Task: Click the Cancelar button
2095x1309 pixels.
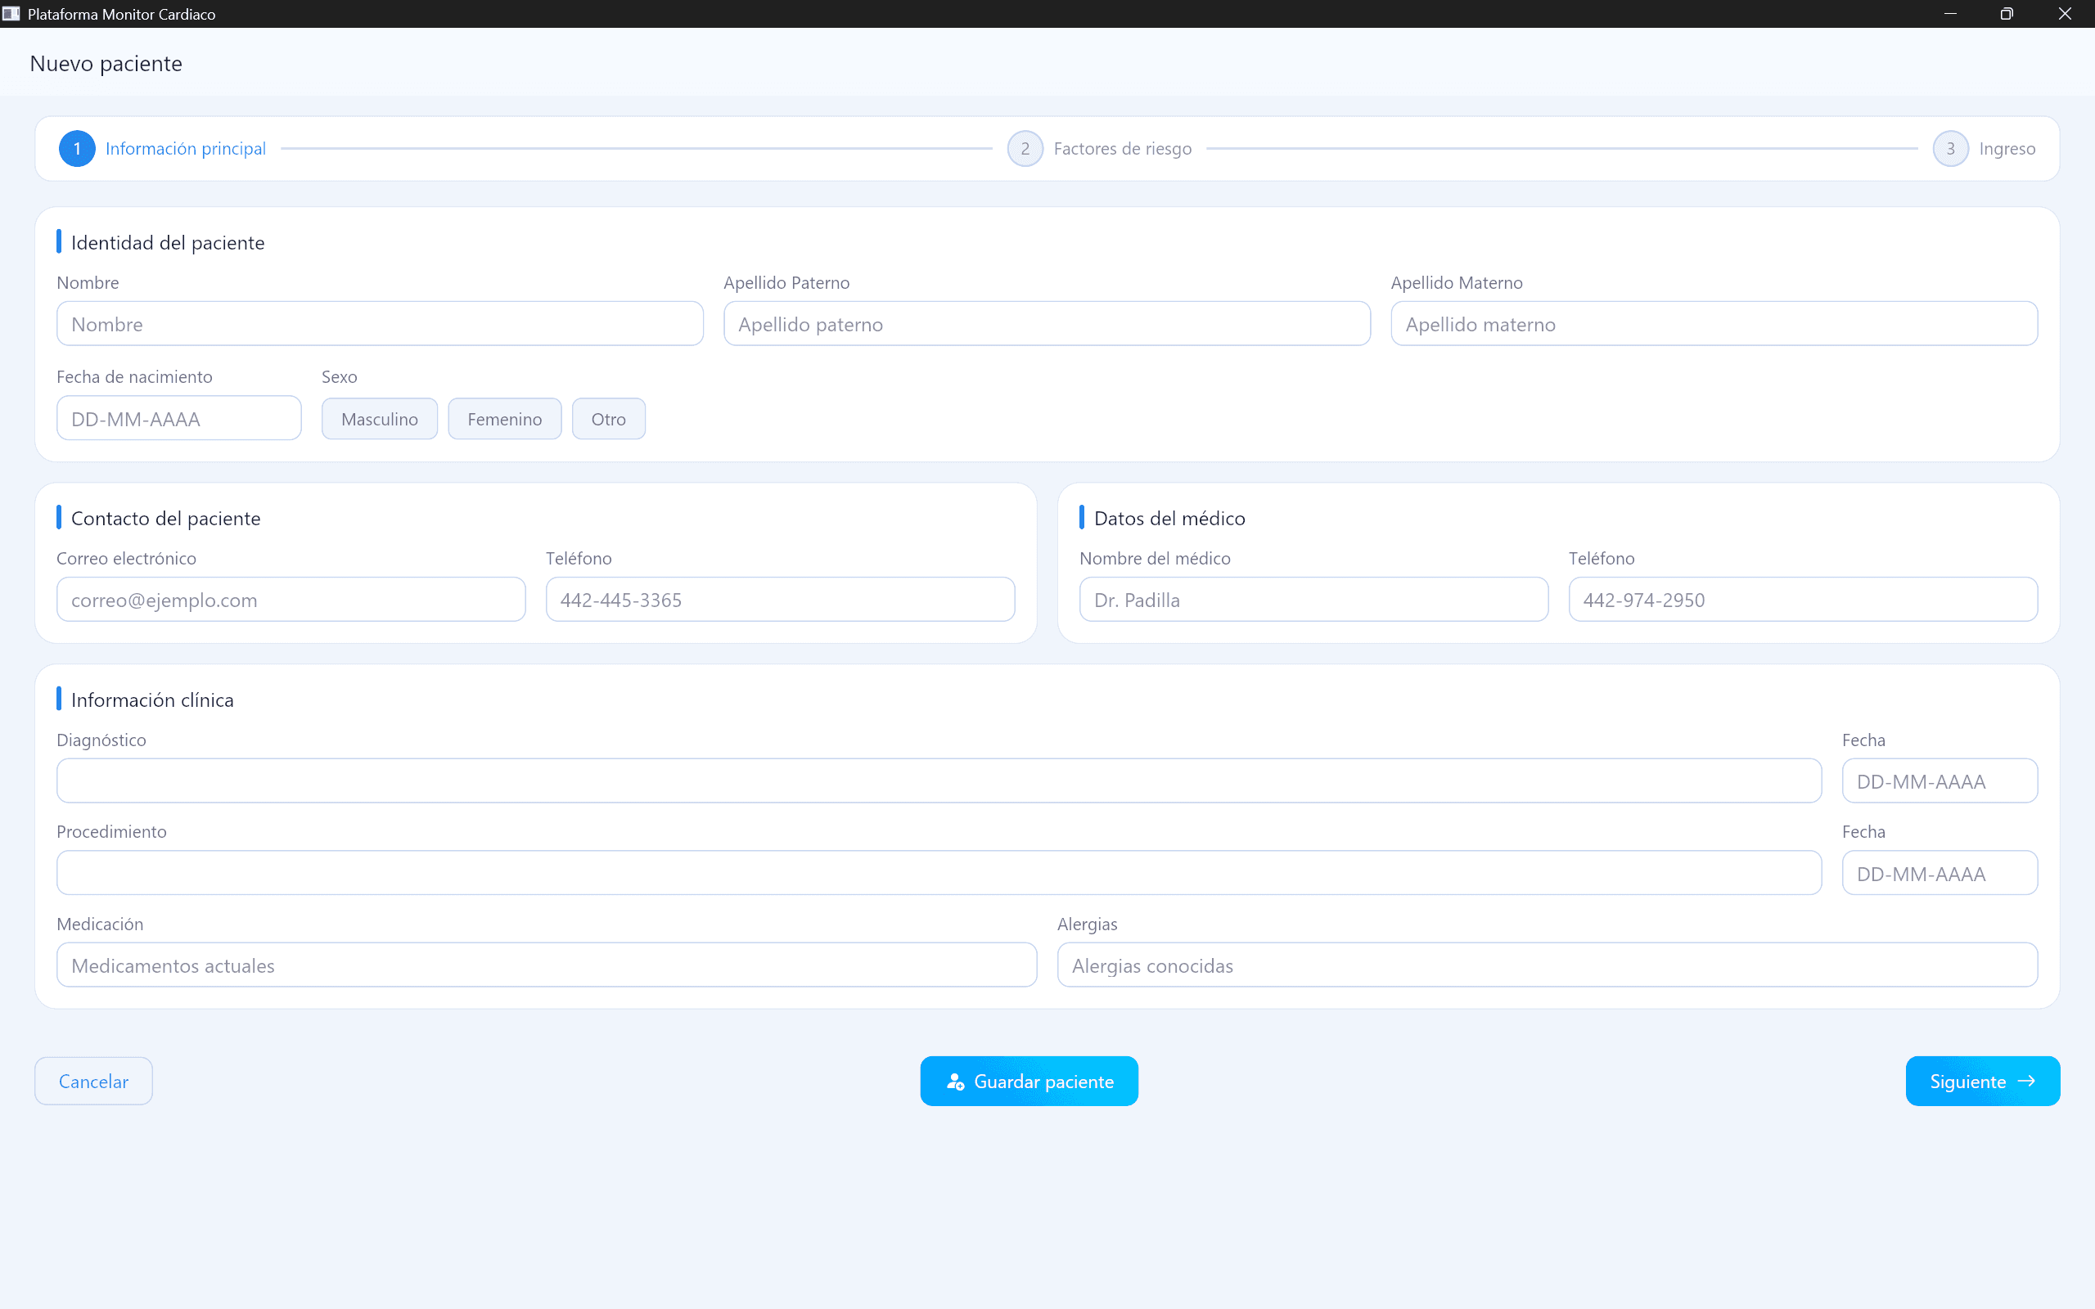Action: click(x=93, y=1082)
